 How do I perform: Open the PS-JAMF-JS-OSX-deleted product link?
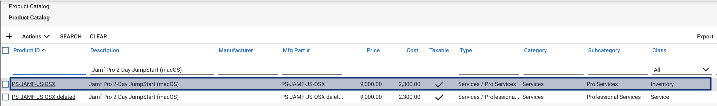43,97
